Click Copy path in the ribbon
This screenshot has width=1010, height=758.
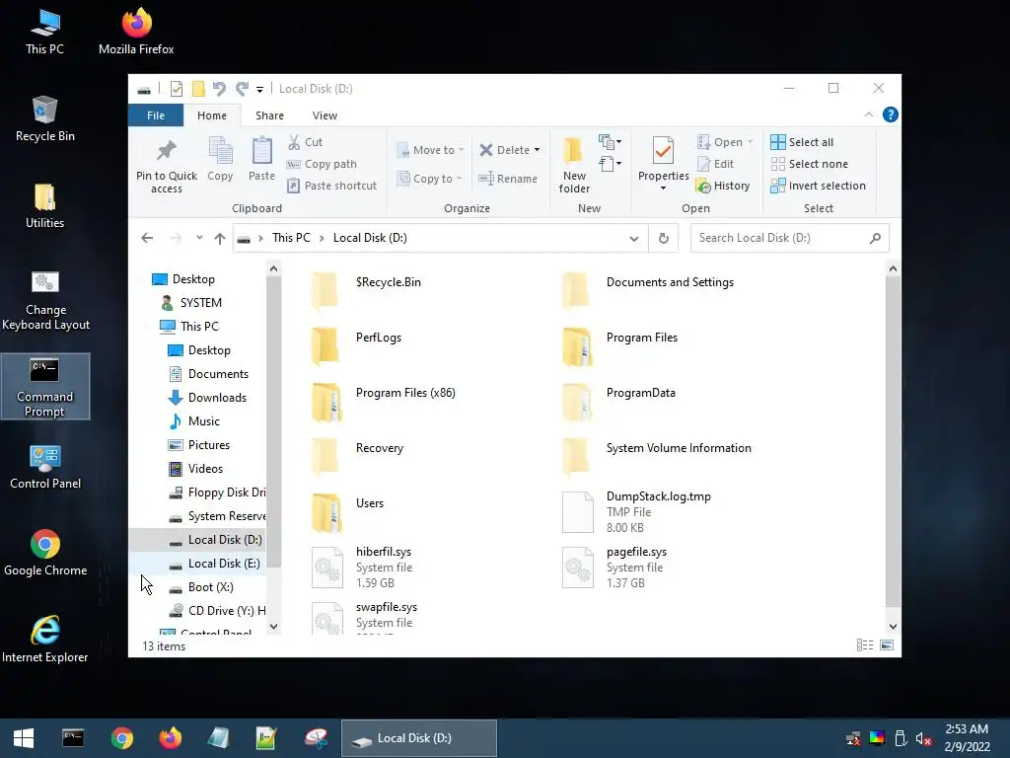pyautogui.click(x=323, y=165)
